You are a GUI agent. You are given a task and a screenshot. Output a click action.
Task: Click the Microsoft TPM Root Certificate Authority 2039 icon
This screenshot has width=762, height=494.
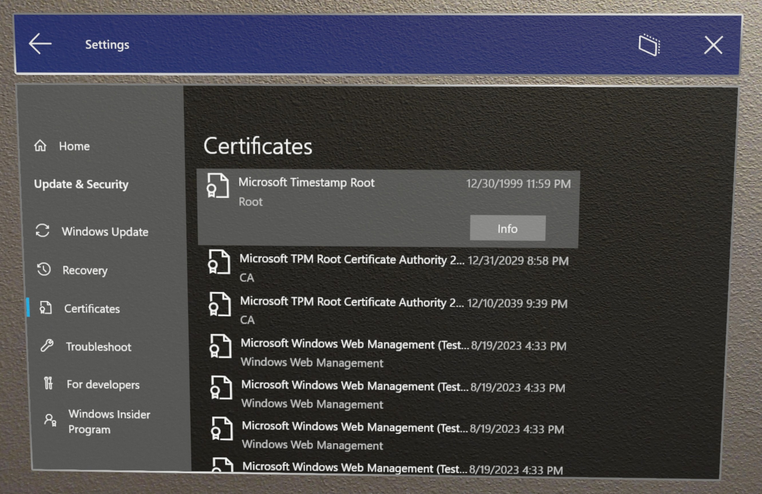[x=219, y=307]
